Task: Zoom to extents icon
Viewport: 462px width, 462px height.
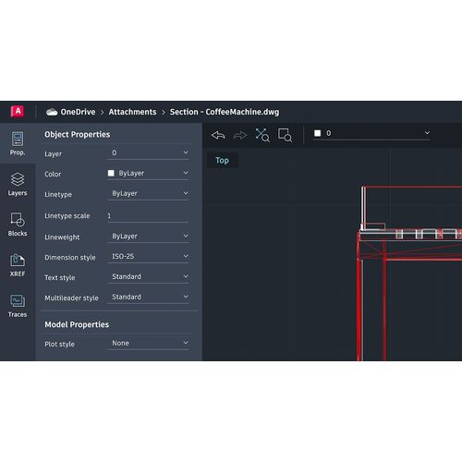Action: pyautogui.click(x=262, y=135)
